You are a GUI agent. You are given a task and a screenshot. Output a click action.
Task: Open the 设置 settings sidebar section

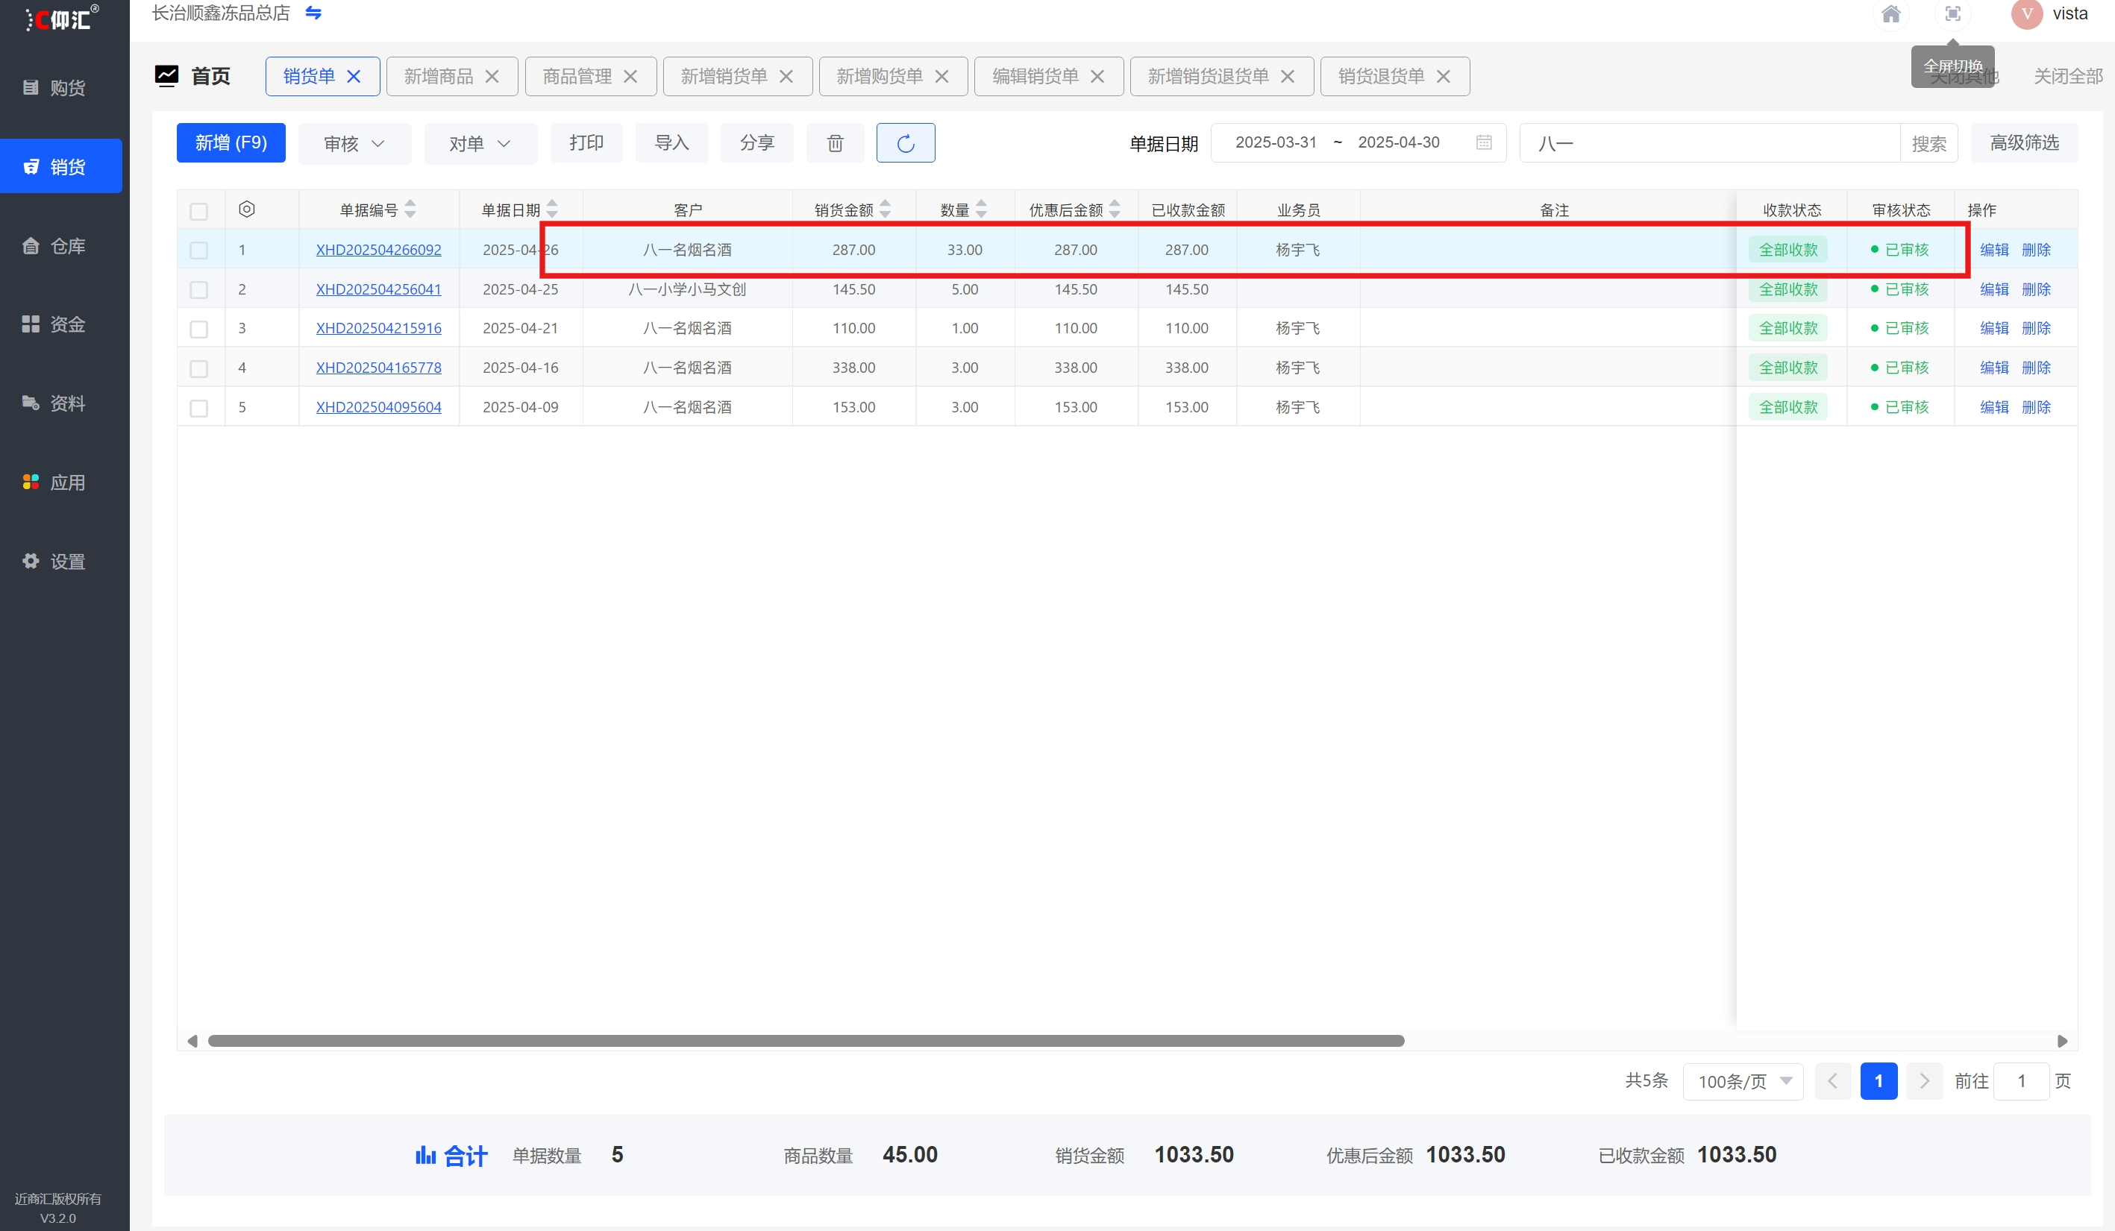60,561
